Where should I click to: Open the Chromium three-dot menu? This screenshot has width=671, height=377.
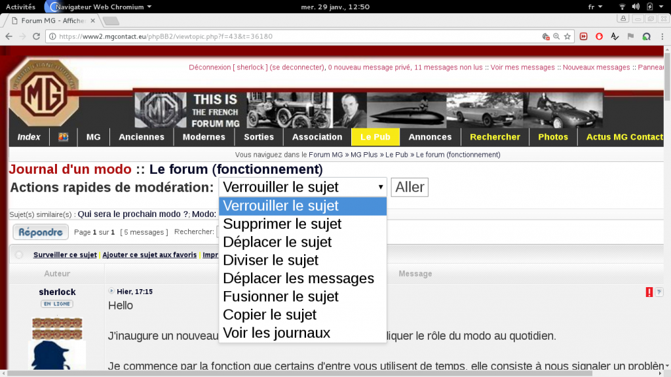click(x=662, y=37)
